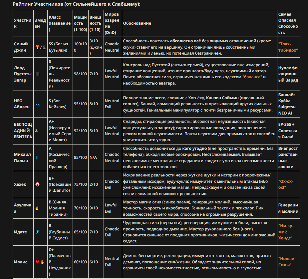Click the orange text 'Новые Силы'
Screen dimensions: 308x279
tap(286, 262)
